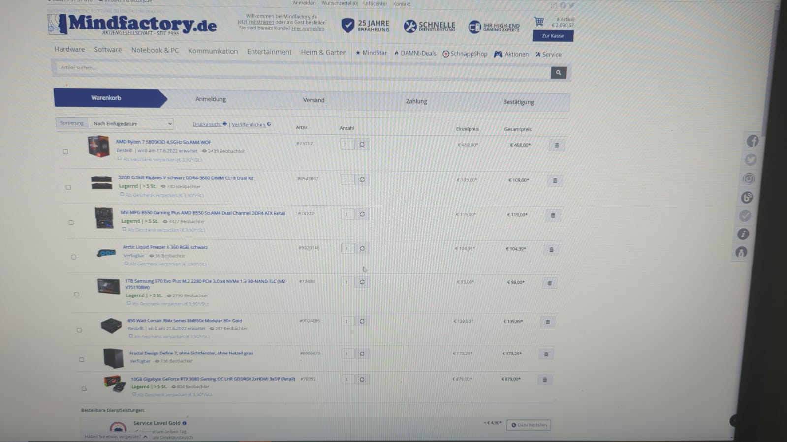This screenshot has height=442, width=787.
Task: Open the info sidebar icon
Action: point(743,234)
